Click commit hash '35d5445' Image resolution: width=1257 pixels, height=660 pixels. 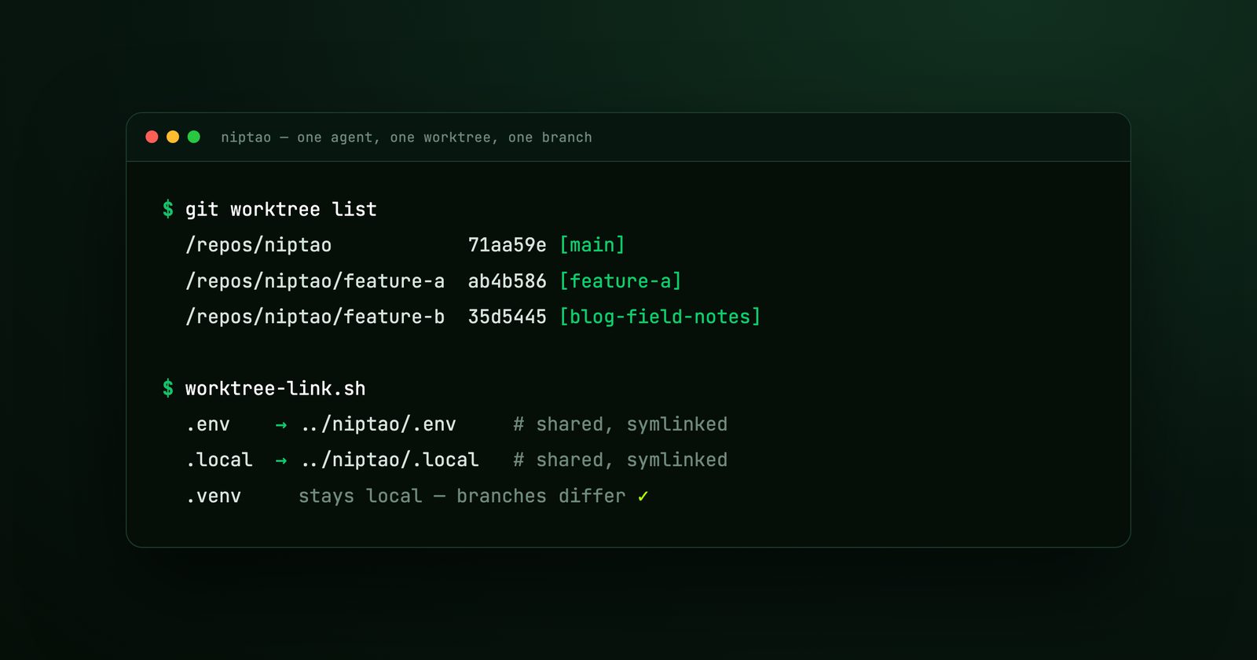pyautogui.click(x=507, y=317)
